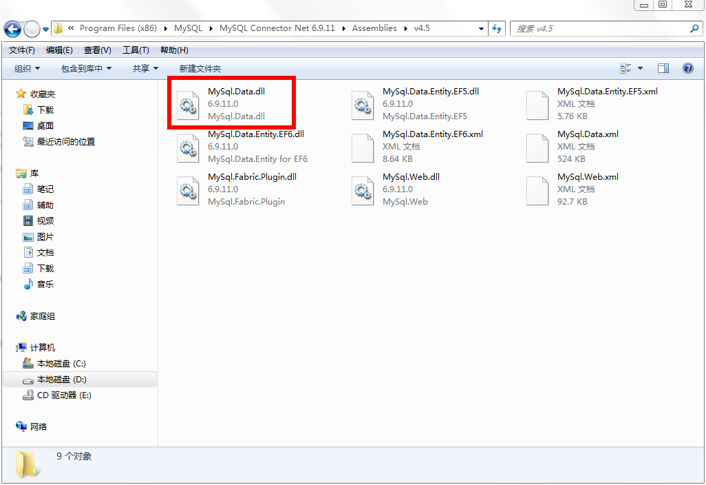Go to MySQL Connector Net 6.9.11 breadcrumb

click(277, 28)
